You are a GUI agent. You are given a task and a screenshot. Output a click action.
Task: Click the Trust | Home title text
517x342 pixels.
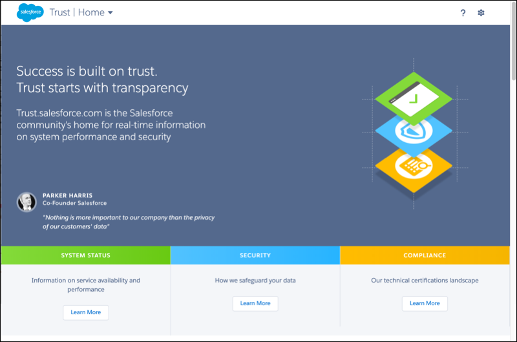(x=77, y=12)
